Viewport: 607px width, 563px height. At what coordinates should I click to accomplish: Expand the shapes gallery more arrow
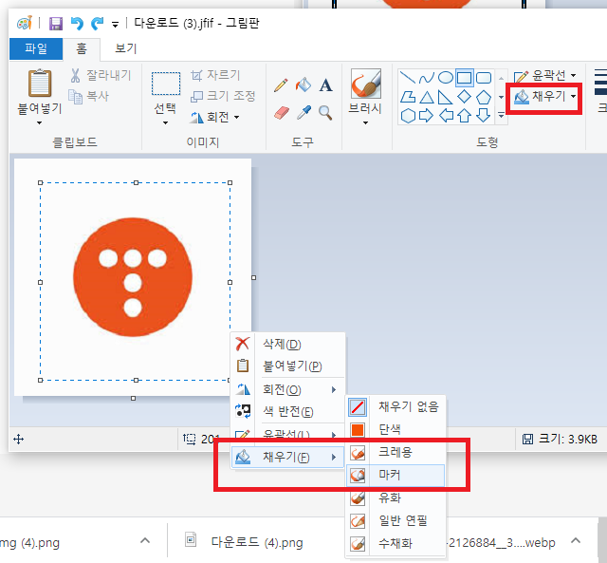tap(501, 116)
